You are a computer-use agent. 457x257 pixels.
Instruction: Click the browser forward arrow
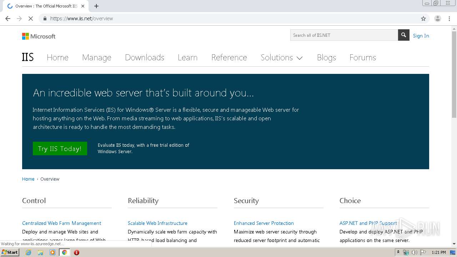[x=19, y=19]
